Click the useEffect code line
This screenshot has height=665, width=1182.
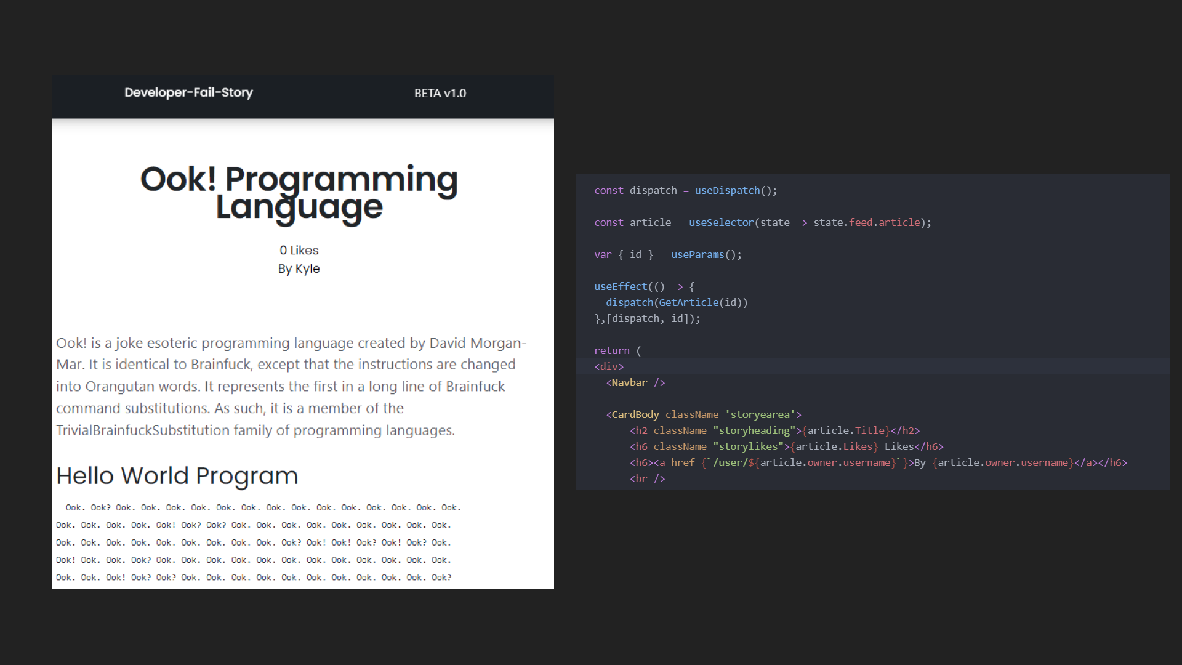645,286
